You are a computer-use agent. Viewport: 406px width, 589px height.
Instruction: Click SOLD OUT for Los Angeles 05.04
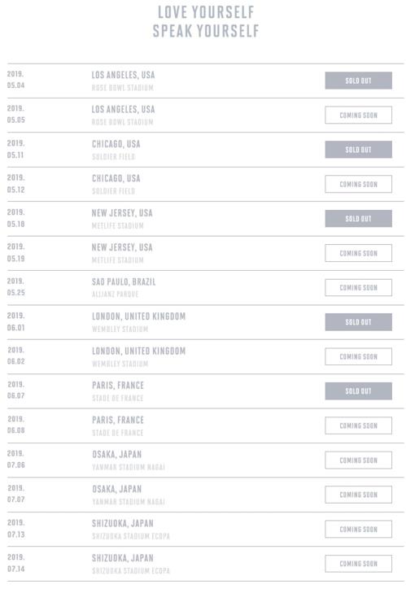pyautogui.click(x=358, y=81)
